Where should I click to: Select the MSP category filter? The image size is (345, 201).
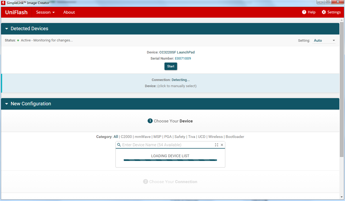(x=157, y=137)
